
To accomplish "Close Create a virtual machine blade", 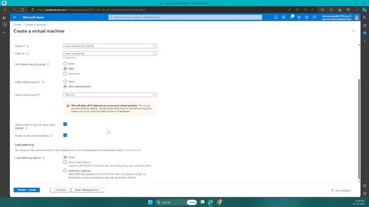I will point(353,31).
